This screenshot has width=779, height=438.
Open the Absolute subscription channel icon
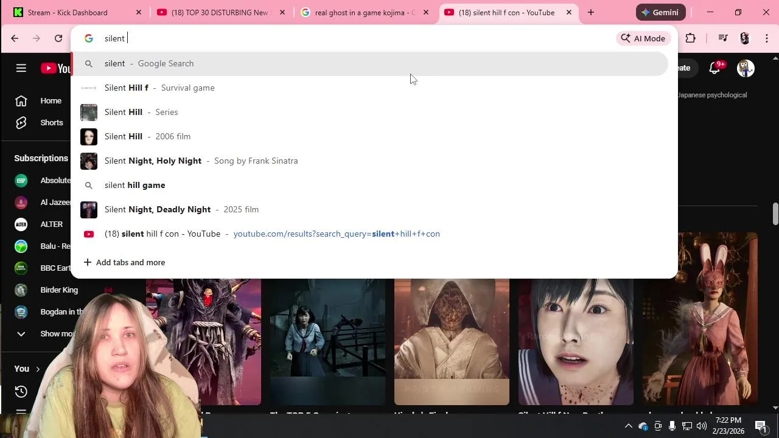point(21,181)
